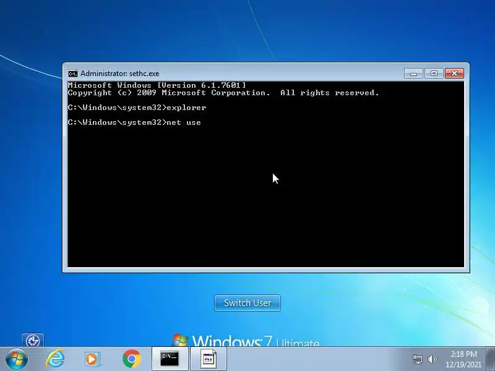The image size is (495, 371).
Task: Open the volume speaker tray icon
Action: click(x=433, y=359)
